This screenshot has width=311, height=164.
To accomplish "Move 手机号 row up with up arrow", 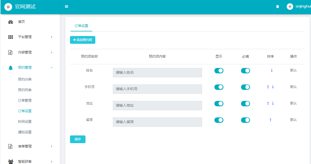I will point(268,87).
